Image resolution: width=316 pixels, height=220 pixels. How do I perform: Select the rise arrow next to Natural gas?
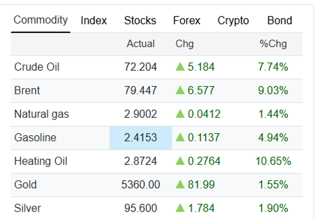[x=180, y=114]
